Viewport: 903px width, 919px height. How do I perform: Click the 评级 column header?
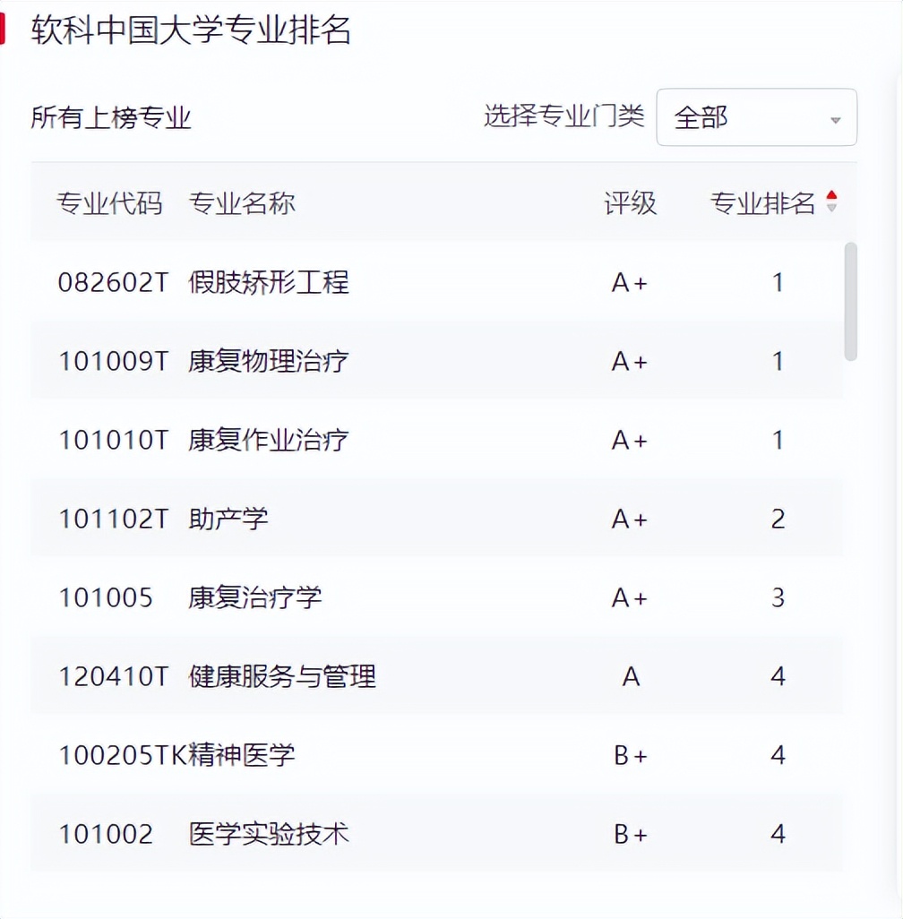(x=632, y=203)
